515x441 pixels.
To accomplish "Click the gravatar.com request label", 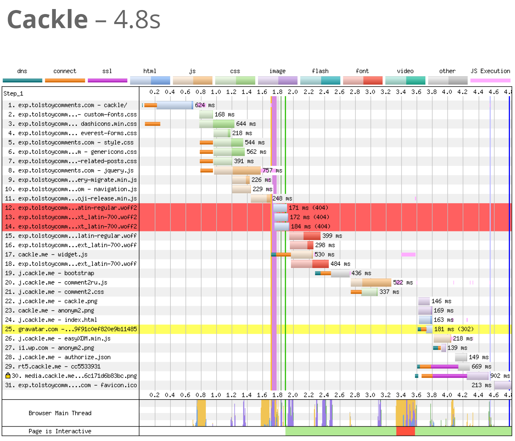I will tap(71, 330).
